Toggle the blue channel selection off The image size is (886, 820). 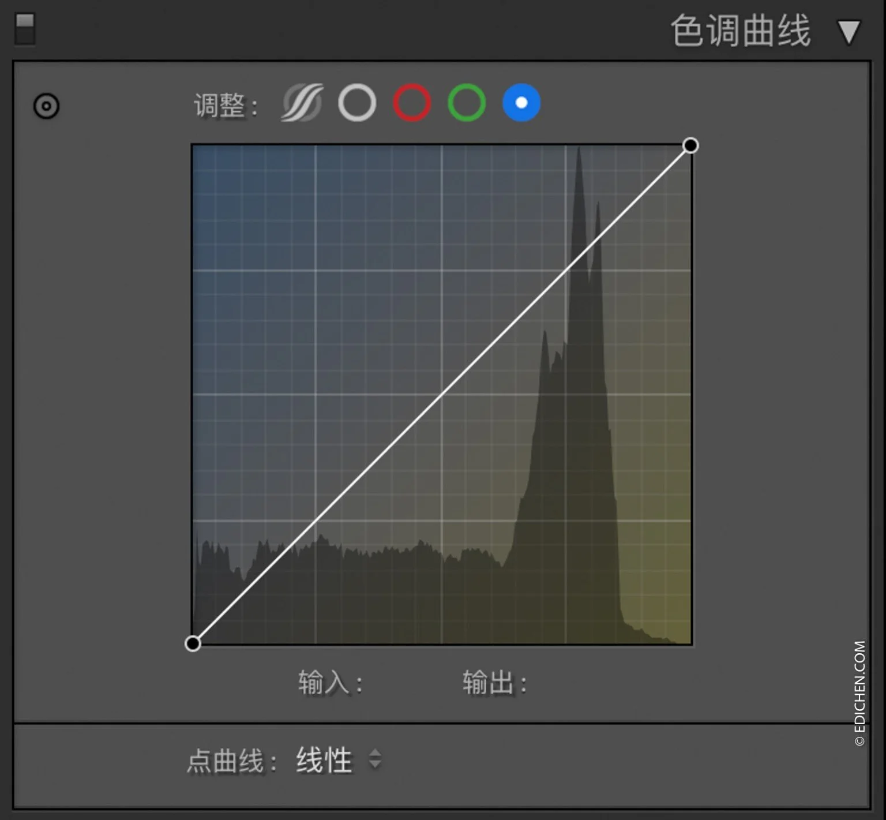click(x=520, y=103)
